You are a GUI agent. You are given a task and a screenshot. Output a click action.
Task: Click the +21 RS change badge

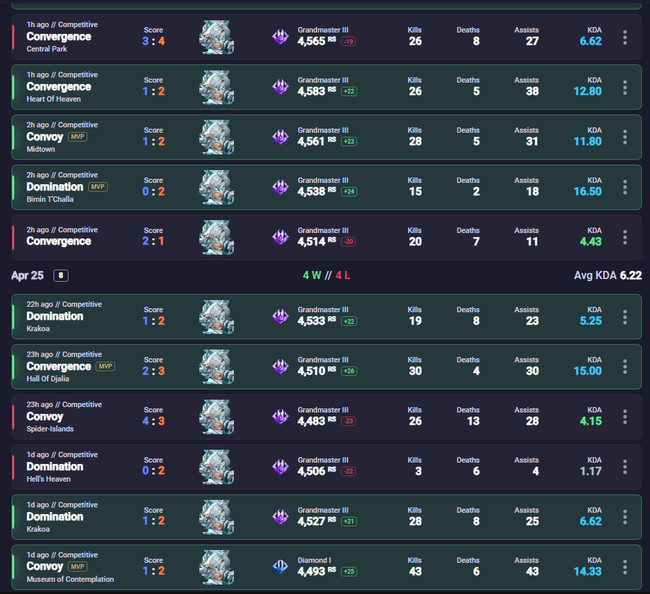[349, 522]
